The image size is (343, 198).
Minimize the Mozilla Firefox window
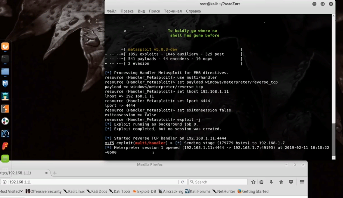tap(287, 165)
